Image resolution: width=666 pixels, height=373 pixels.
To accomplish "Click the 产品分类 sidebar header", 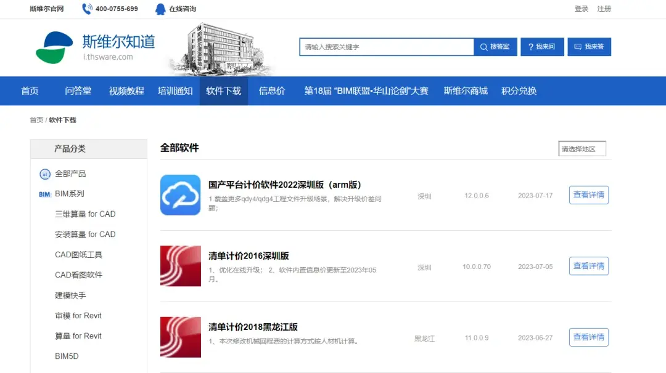I will (89, 149).
